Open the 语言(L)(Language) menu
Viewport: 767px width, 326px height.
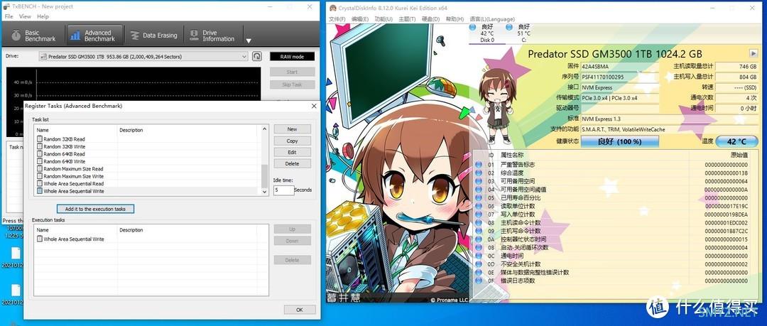click(492, 19)
